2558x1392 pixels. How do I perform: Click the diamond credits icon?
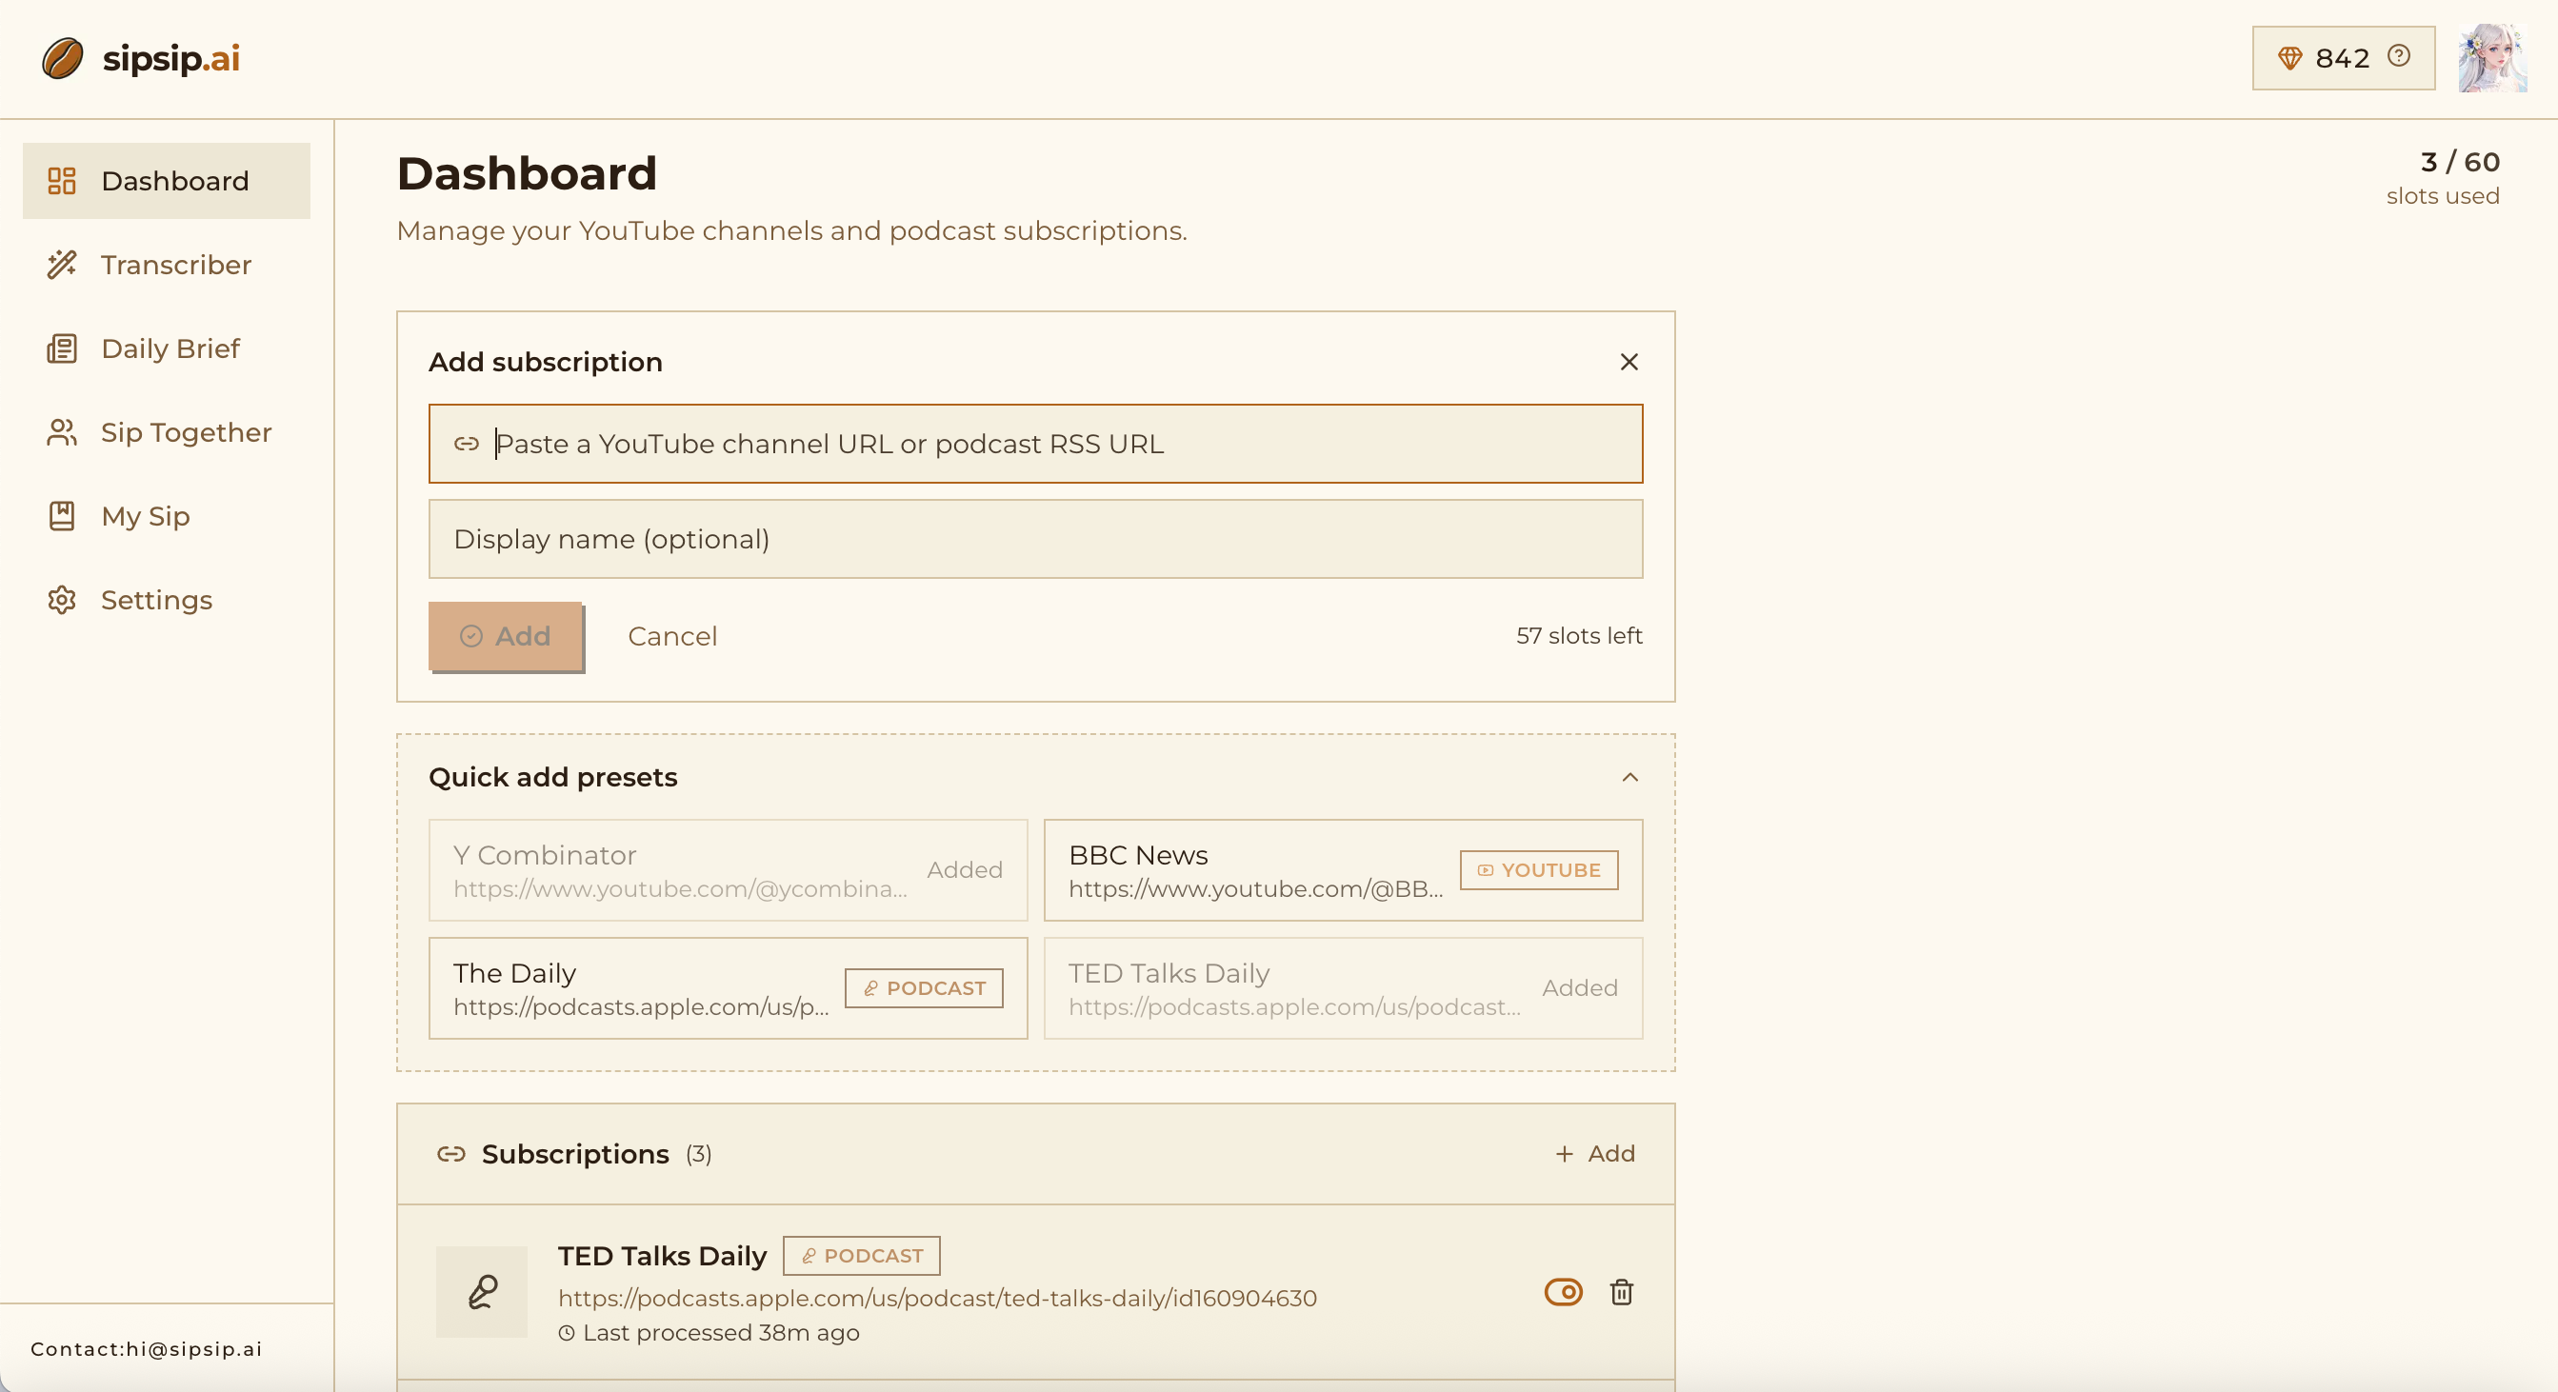click(x=2289, y=59)
